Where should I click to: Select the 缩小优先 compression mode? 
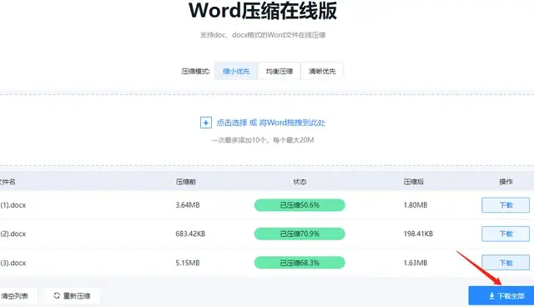(236, 71)
